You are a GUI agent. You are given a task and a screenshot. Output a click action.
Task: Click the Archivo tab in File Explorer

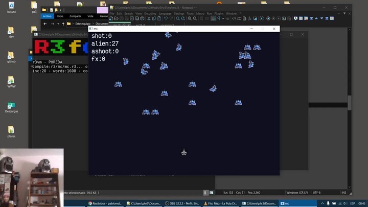coord(47,16)
